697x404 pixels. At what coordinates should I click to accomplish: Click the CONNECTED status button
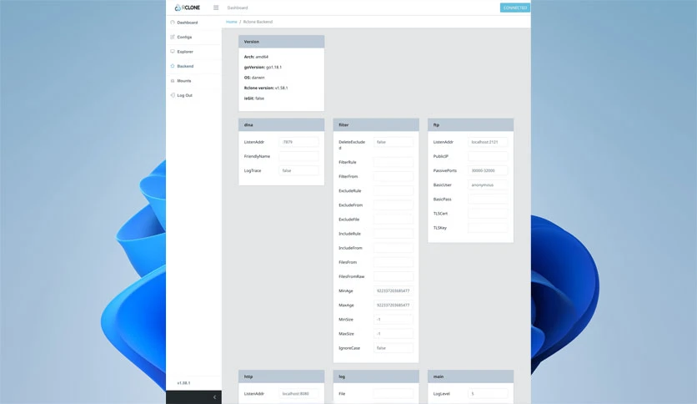click(x=514, y=8)
